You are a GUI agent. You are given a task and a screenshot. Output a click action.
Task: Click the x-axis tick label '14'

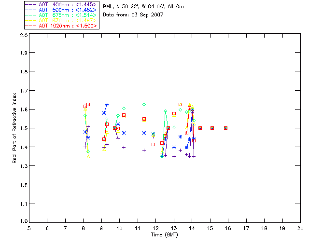pyautogui.click(x=192, y=228)
